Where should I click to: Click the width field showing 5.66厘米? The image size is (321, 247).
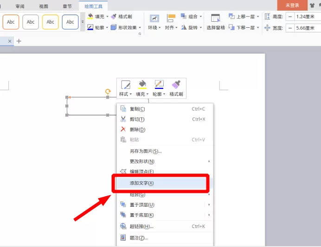(308, 28)
